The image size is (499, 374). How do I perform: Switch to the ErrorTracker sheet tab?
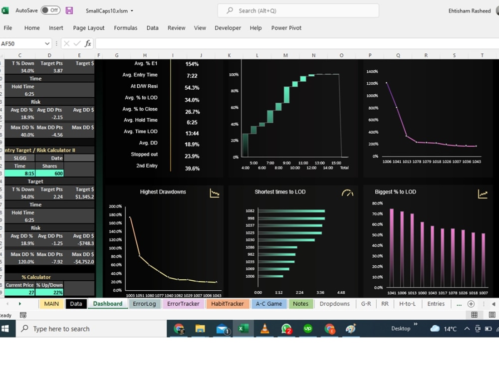pos(183,304)
